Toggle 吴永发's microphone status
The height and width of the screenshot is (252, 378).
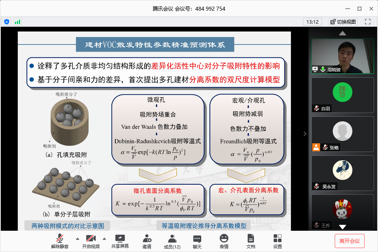coord(317,186)
